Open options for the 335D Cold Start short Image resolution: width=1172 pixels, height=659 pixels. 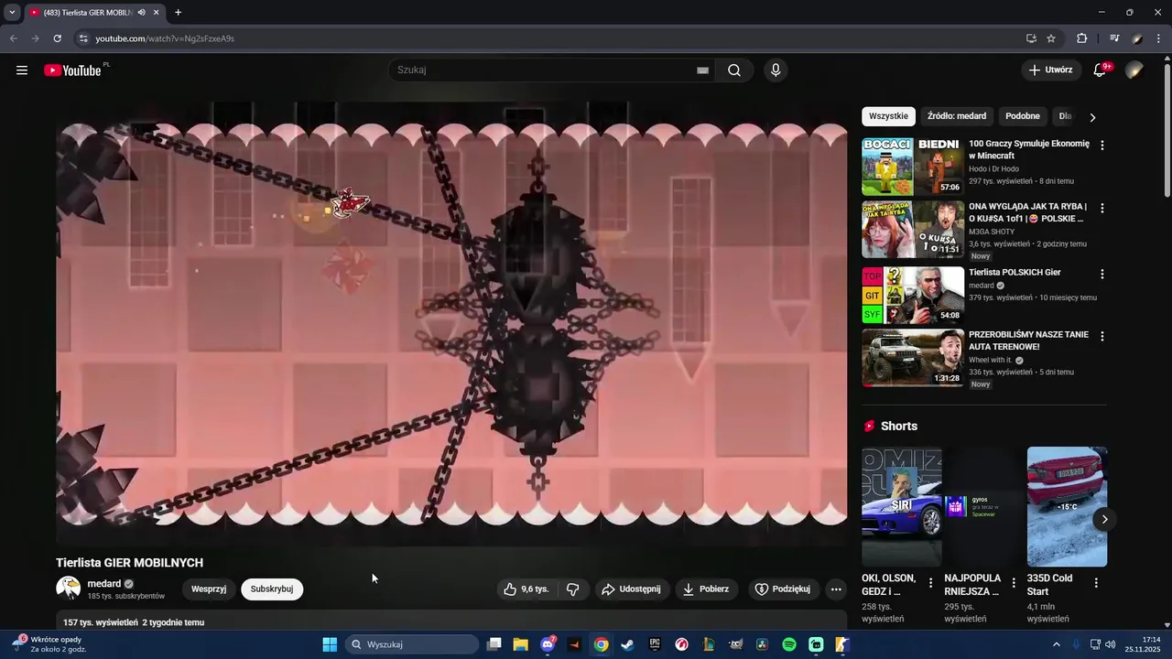tap(1096, 583)
